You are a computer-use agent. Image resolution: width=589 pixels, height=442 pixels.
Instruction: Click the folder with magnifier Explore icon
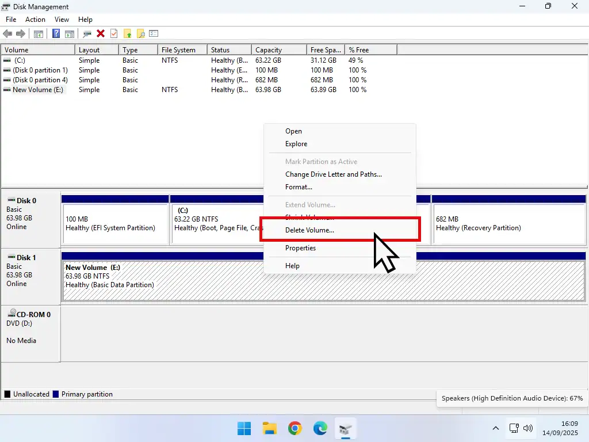[x=140, y=34]
